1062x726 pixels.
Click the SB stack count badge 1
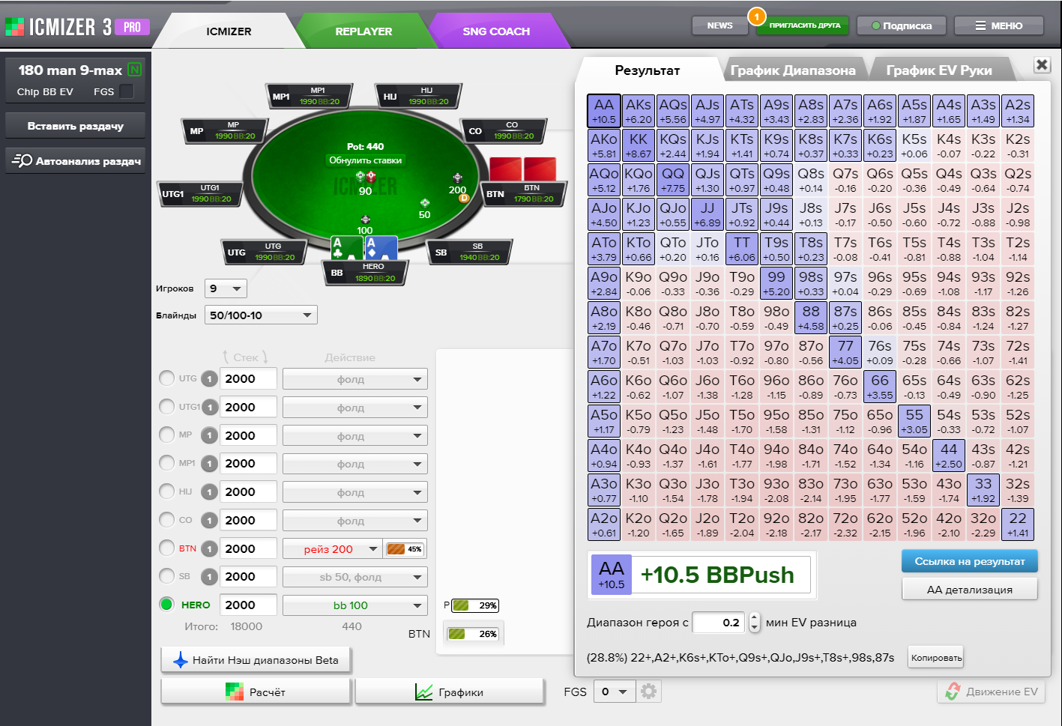tap(209, 577)
